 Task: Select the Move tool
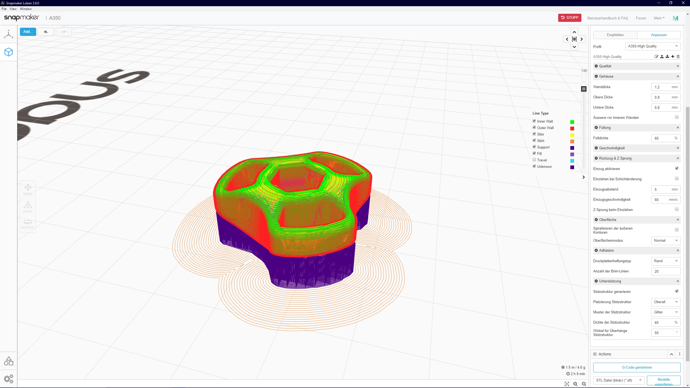tap(28, 190)
